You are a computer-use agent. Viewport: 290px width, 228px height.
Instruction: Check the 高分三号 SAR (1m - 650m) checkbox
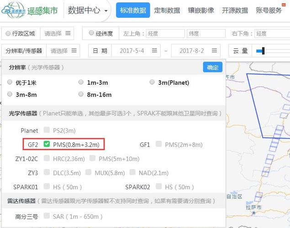pyautogui.click(x=47, y=216)
